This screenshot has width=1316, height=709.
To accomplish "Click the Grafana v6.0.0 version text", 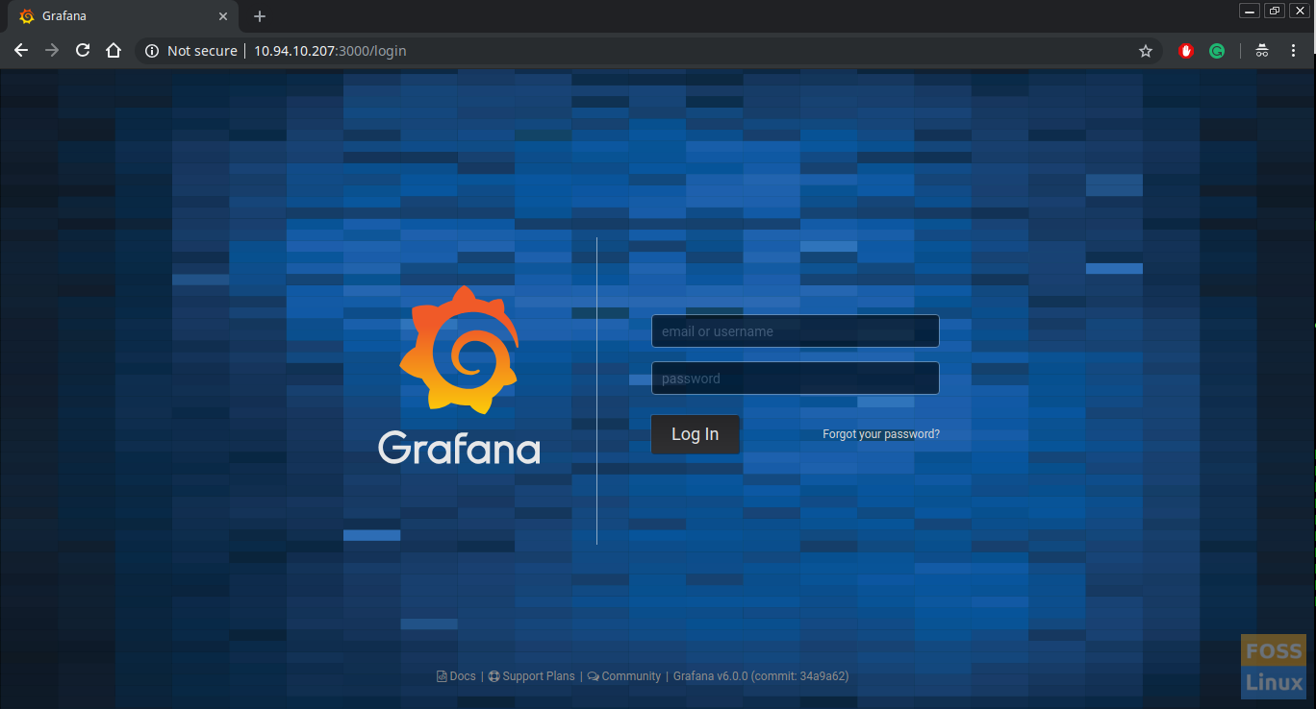I will pos(761,676).
